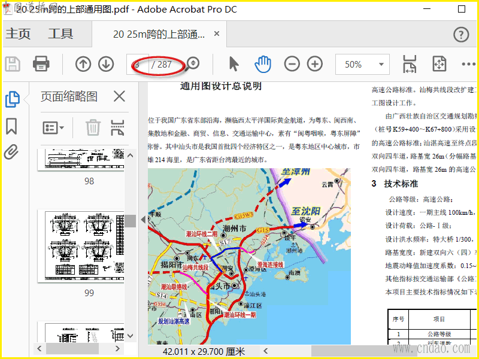Minimize the Acrobat window
479x359 pixels.
pyautogui.click(x=427, y=9)
